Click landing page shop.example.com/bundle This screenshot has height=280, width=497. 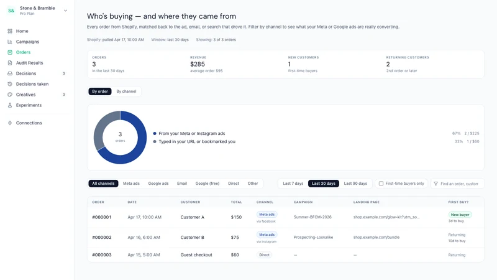point(376,238)
